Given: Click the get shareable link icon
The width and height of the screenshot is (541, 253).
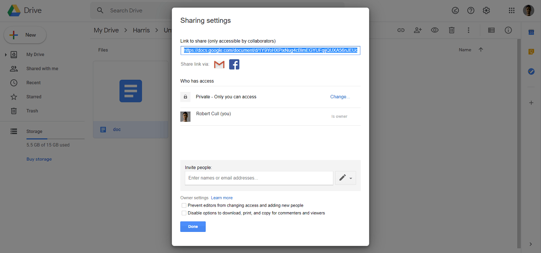Looking at the screenshot, I should pos(401,30).
